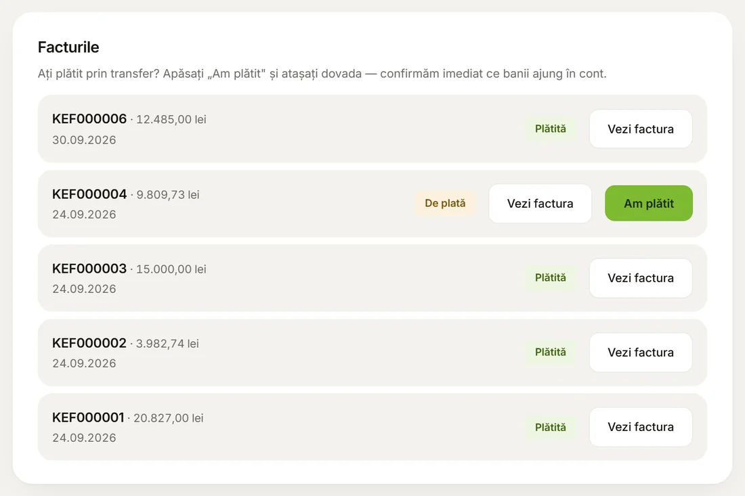Select the KEF000003 invoice row title

tap(89, 269)
